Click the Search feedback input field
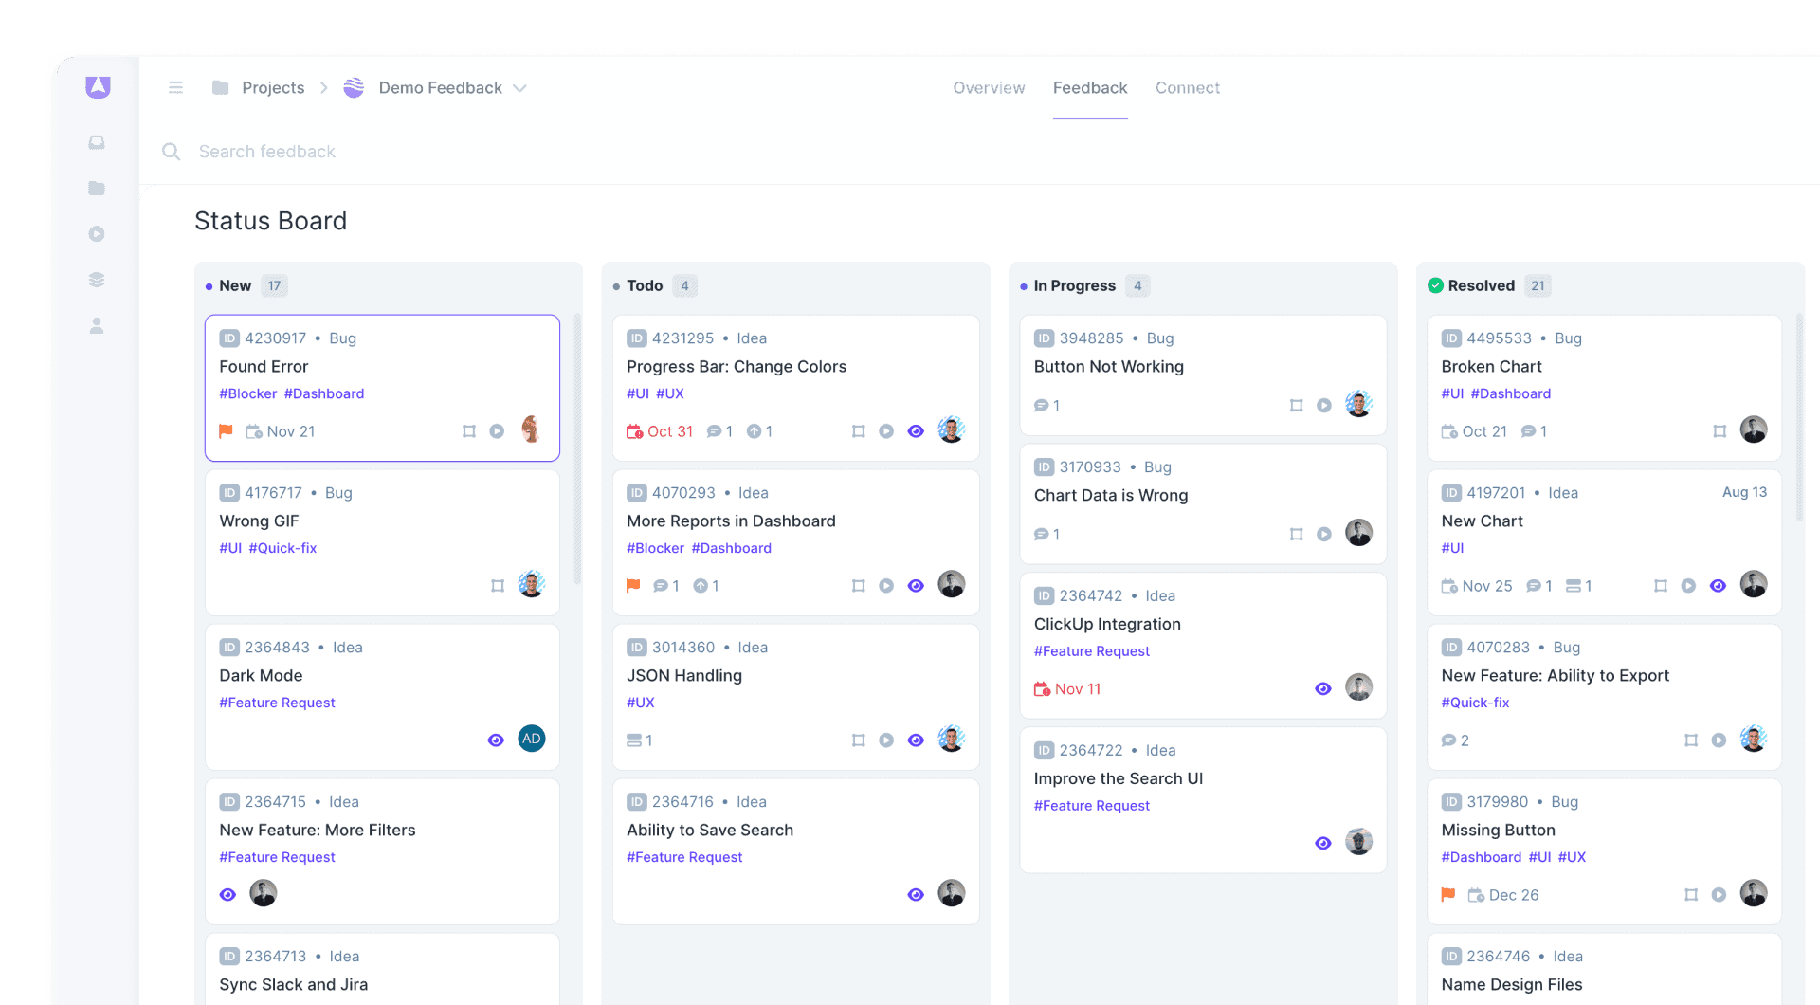Viewport: 1820px width, 1005px height. 266,152
